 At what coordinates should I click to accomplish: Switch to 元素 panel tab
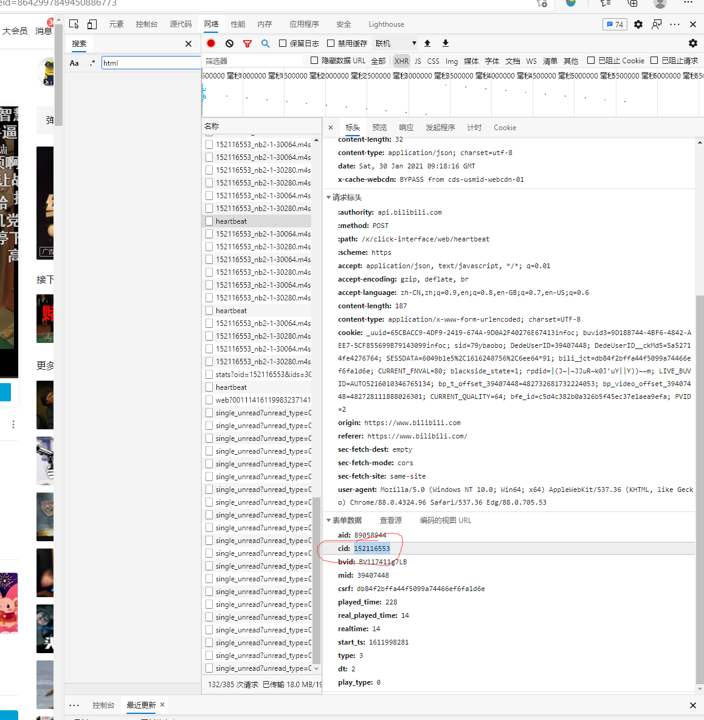tap(116, 24)
